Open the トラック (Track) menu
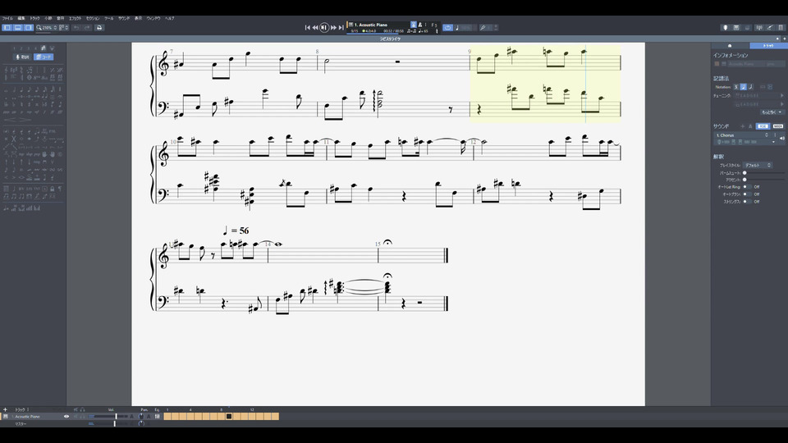 [x=34, y=19]
